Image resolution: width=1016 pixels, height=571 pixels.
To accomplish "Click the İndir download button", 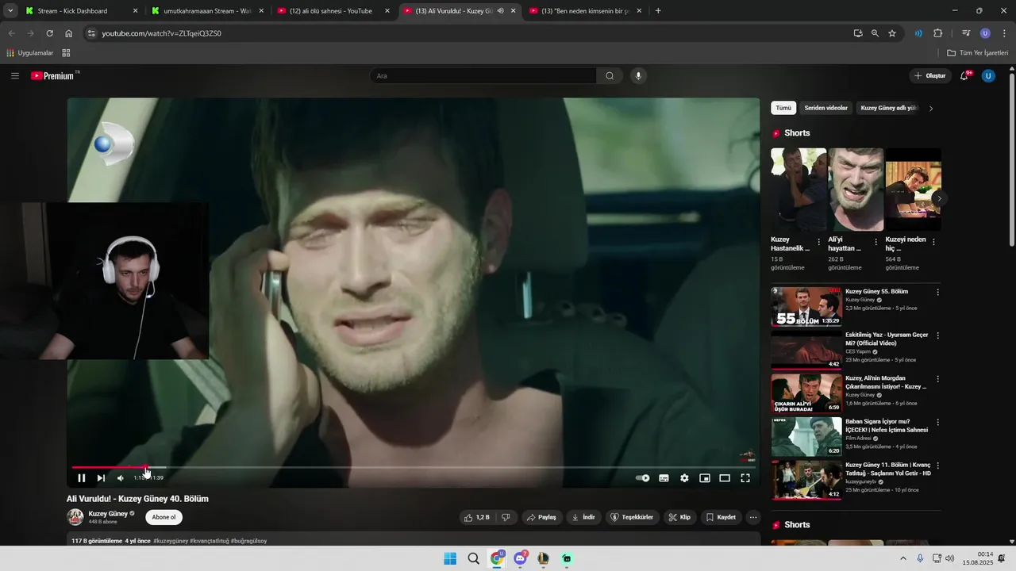I will tap(583, 517).
